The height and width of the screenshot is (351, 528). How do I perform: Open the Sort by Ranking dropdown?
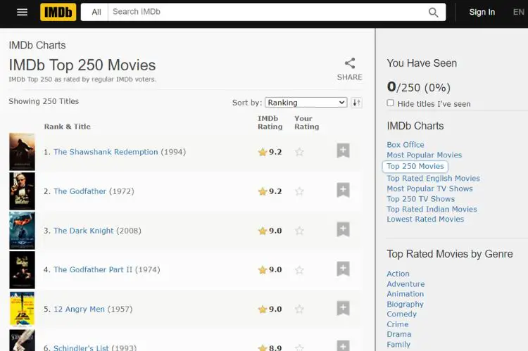[x=306, y=103]
